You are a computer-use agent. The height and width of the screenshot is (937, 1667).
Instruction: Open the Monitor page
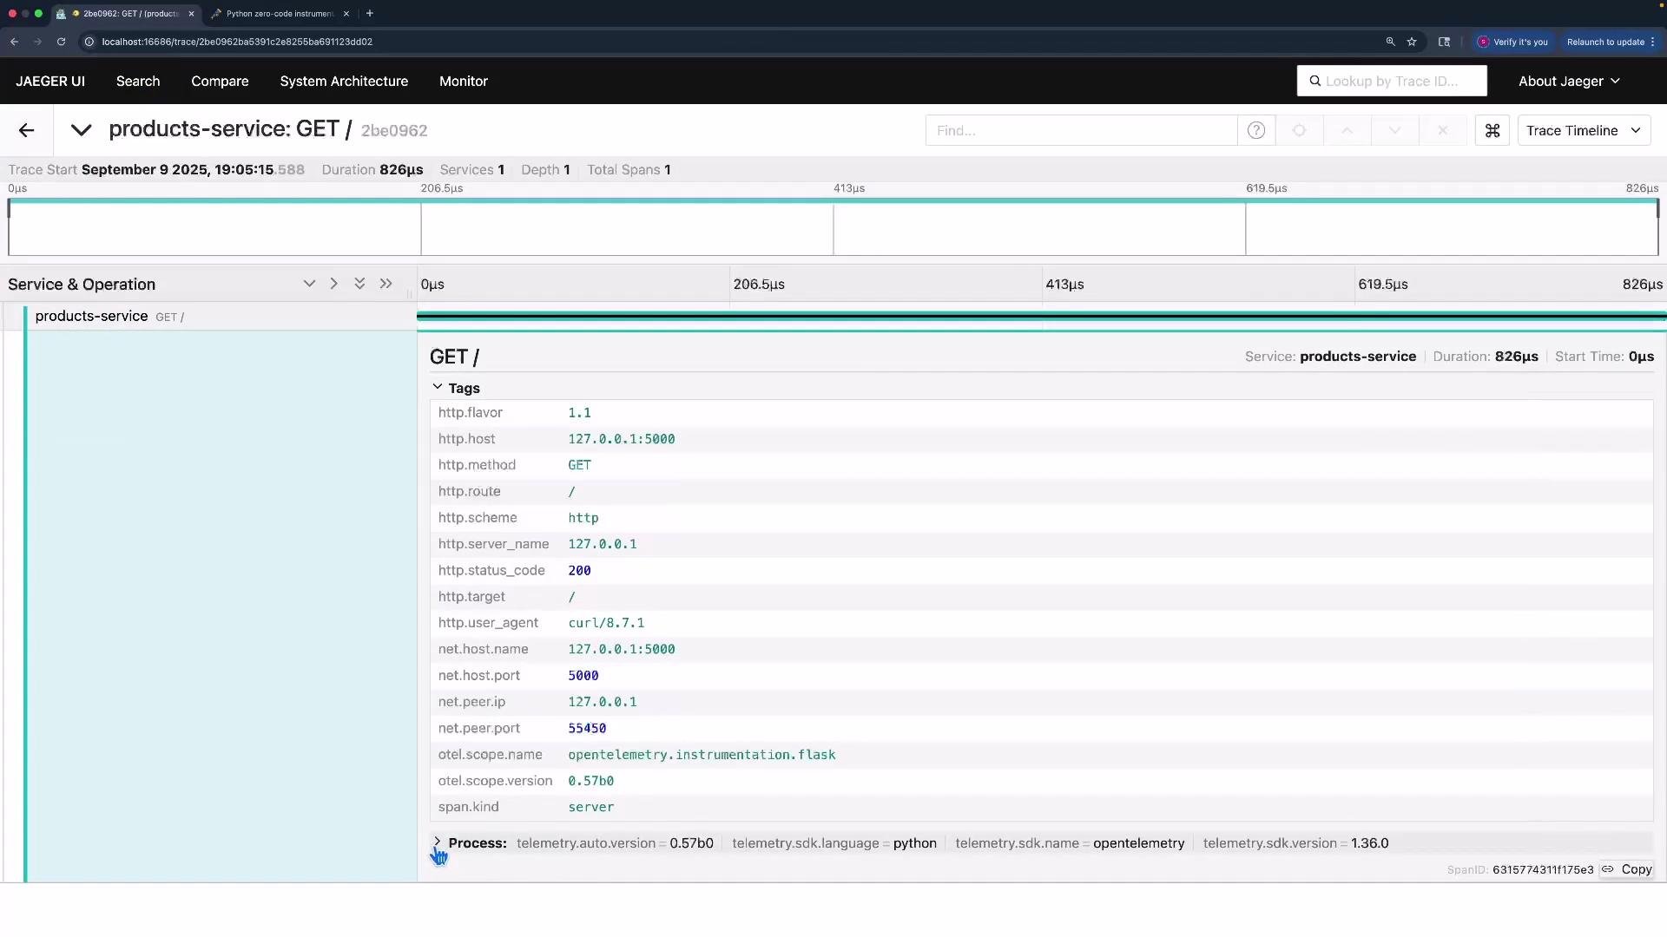464,81
